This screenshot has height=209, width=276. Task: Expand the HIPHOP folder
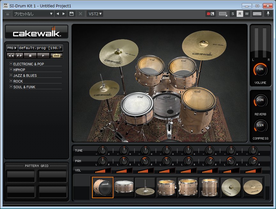point(11,69)
